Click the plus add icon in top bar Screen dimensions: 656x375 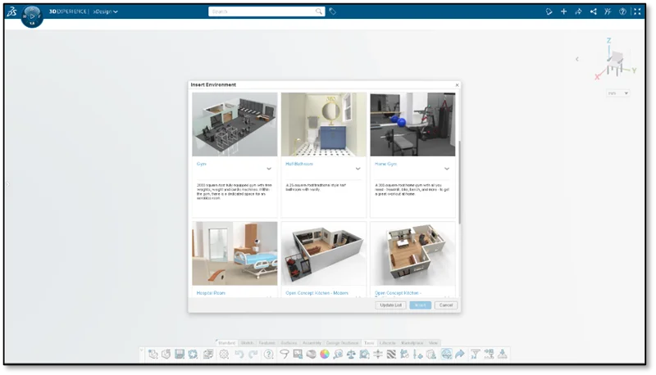(x=563, y=11)
